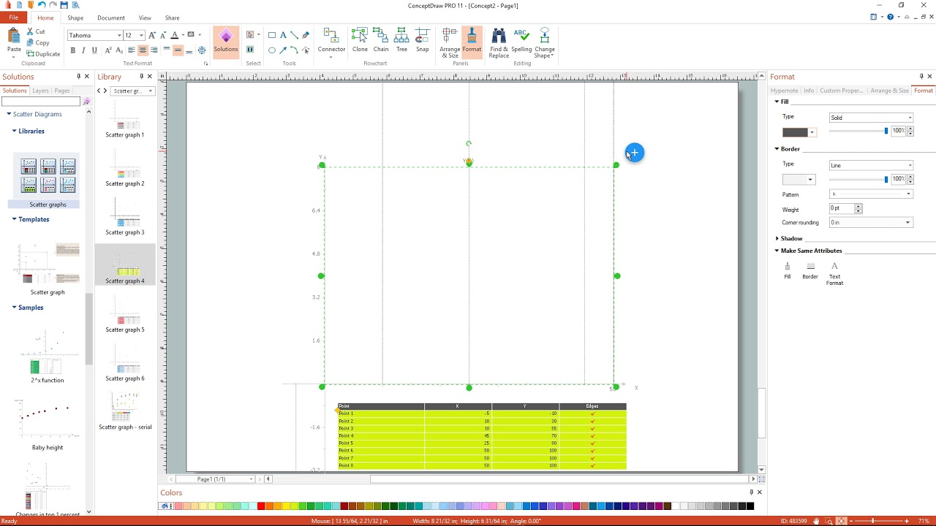Click the fill color swatch
936x526 pixels.
click(x=795, y=132)
